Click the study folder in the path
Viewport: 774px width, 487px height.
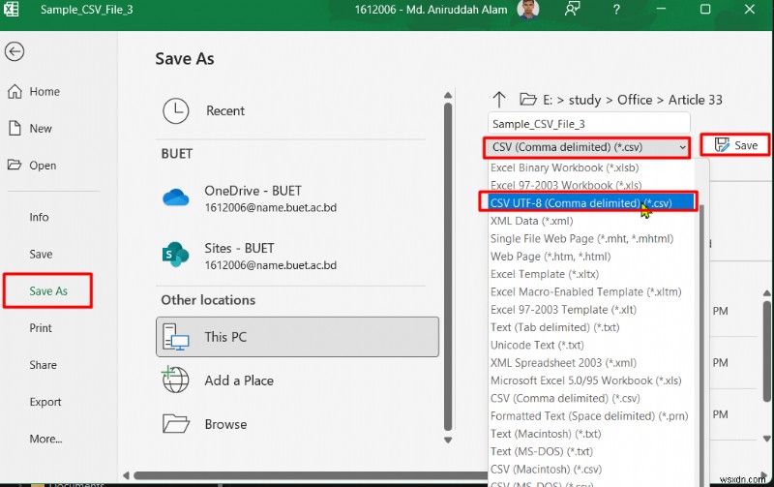[x=584, y=101]
